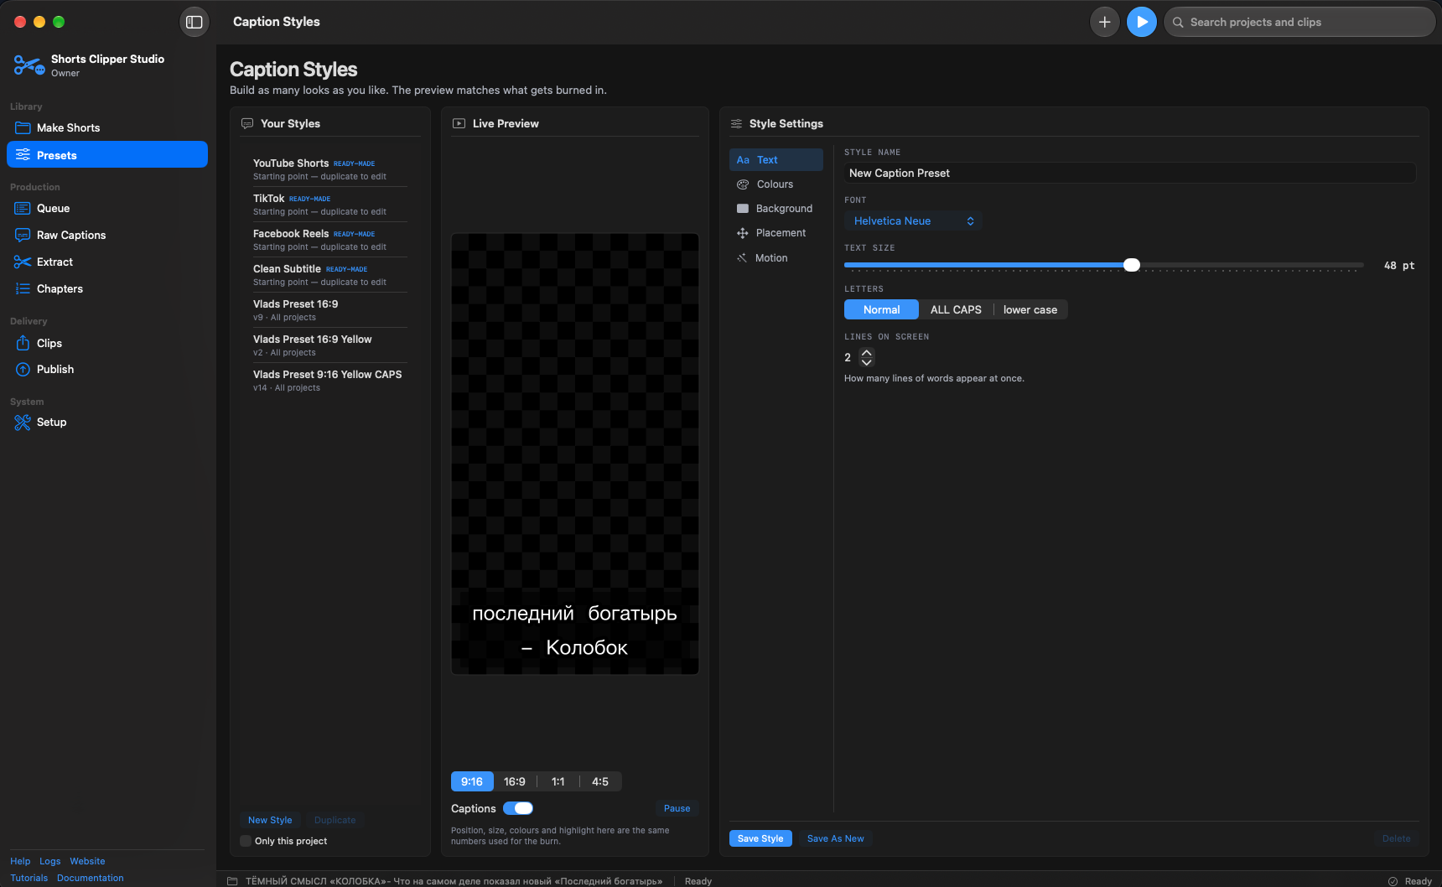Choose ALL CAPS letter style
Screen dimensions: 1442x887
956,309
